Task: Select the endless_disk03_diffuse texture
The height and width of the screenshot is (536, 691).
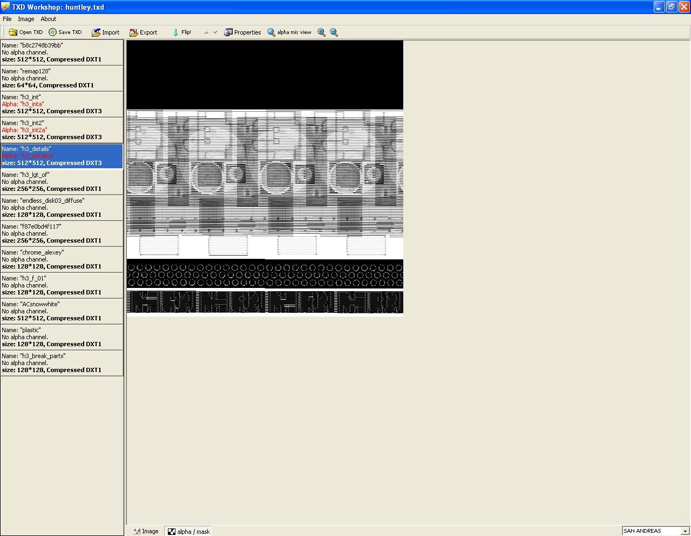Action: point(62,208)
